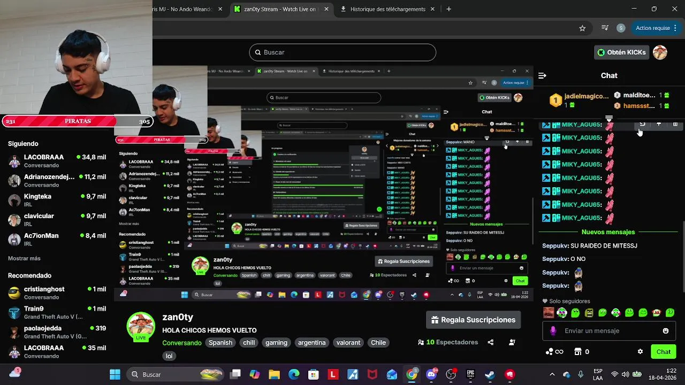Open McAfee from taskbar
The image size is (685, 385).
tap(372, 374)
